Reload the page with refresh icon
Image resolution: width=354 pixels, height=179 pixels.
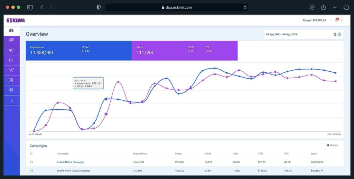coord(245,7)
